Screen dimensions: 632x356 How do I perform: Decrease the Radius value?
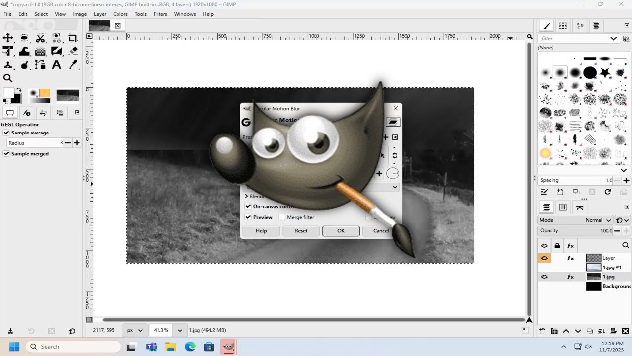(68, 143)
